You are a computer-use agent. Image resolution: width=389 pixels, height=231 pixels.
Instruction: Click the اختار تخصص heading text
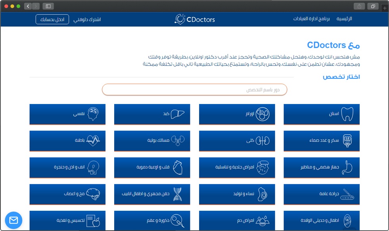pyautogui.click(x=341, y=77)
